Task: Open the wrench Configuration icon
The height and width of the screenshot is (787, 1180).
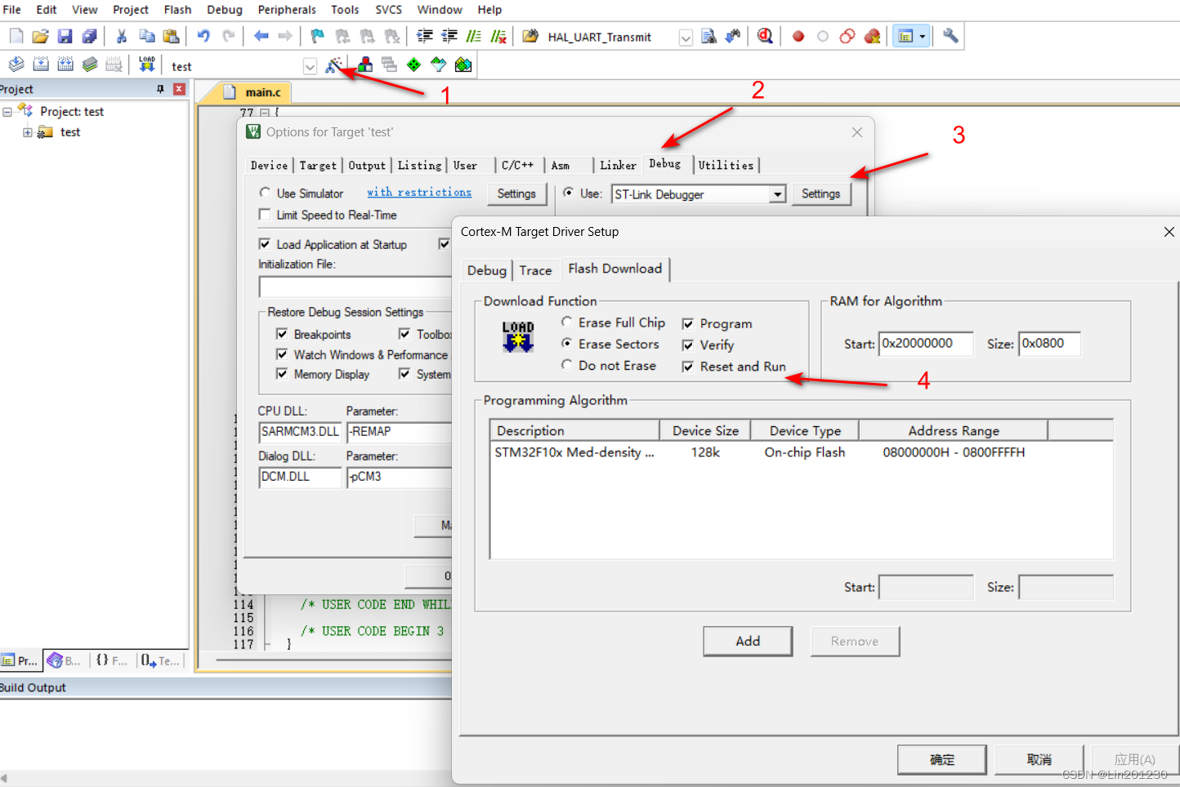Action: [950, 36]
